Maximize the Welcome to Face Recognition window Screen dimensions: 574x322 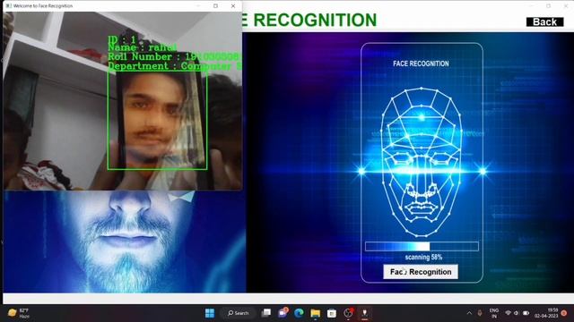coord(215,6)
